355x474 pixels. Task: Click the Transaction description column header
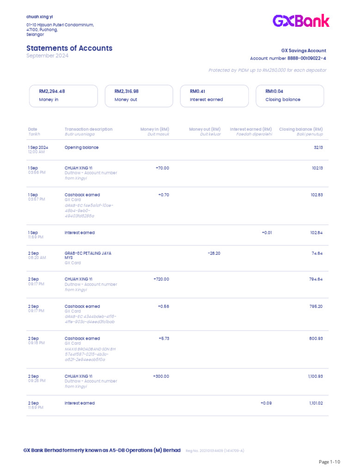click(x=88, y=130)
